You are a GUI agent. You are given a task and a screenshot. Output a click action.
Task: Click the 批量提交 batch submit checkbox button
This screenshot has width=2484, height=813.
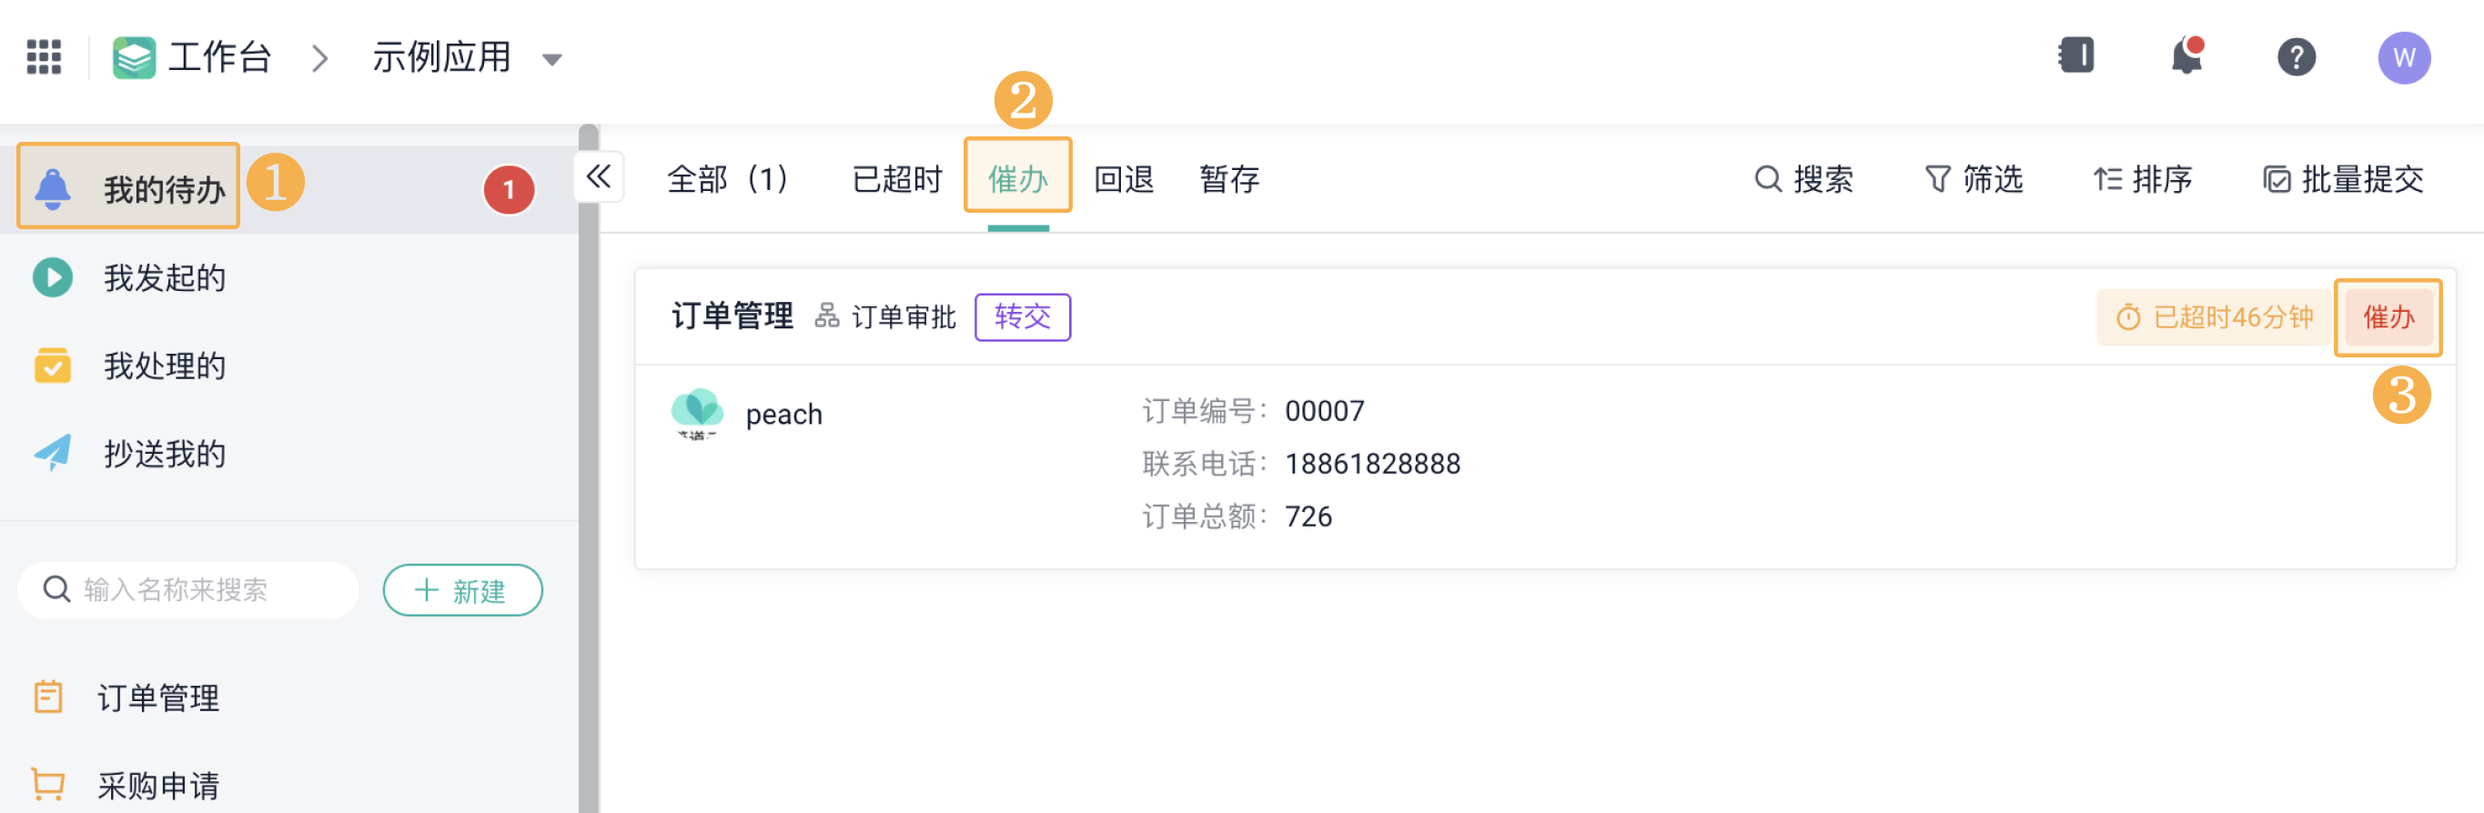coord(2343,179)
